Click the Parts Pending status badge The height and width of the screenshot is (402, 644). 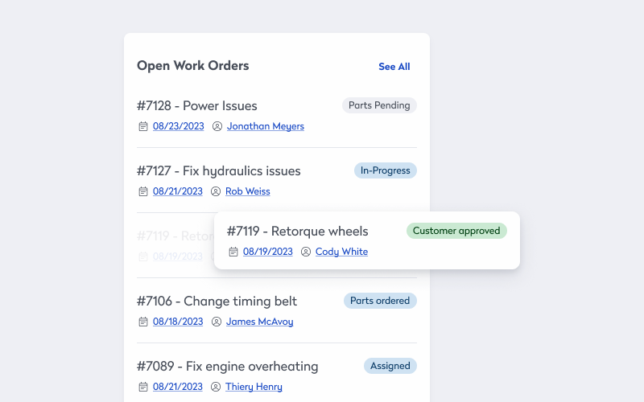(x=379, y=105)
